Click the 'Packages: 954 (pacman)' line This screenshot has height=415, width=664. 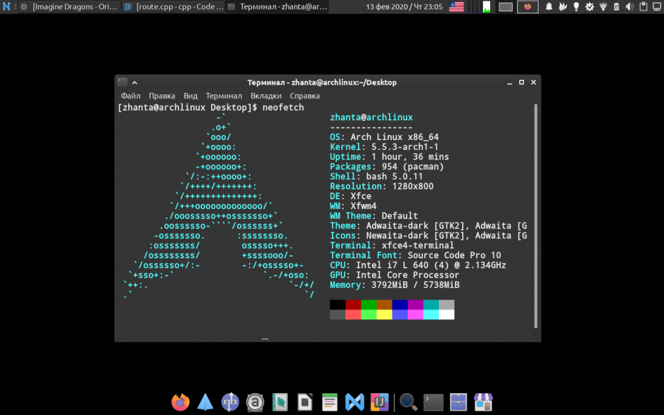click(386, 167)
